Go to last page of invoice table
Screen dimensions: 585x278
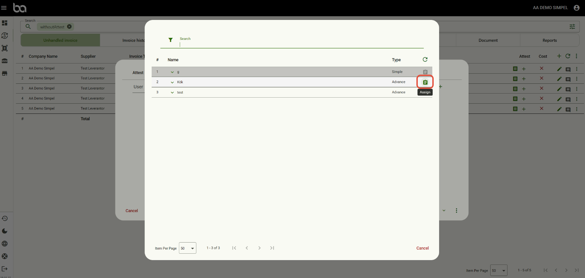pyautogui.click(x=577, y=270)
